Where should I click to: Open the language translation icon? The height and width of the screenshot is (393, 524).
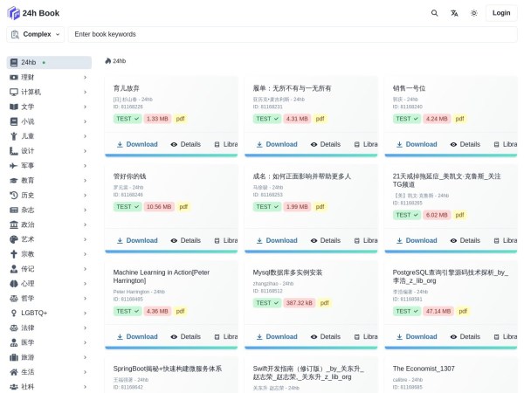[454, 13]
